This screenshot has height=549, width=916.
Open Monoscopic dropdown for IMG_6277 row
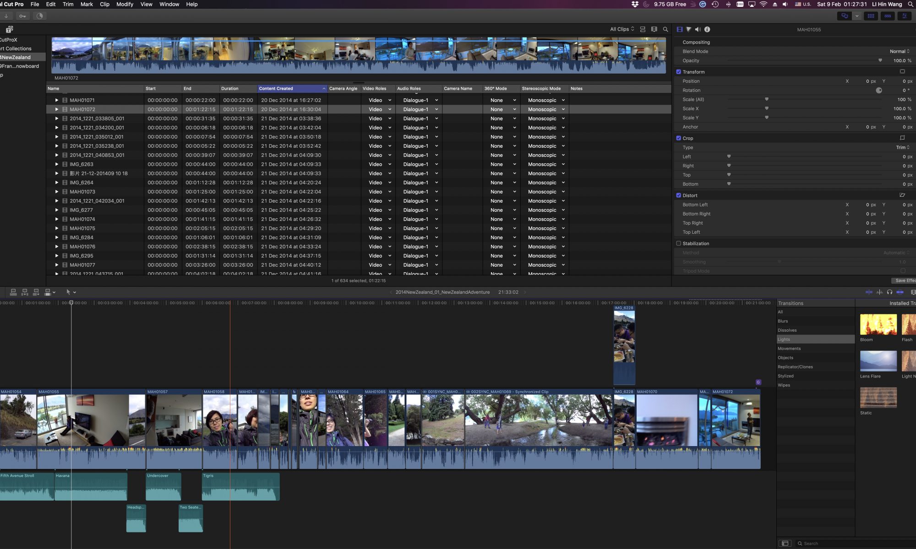pos(546,210)
